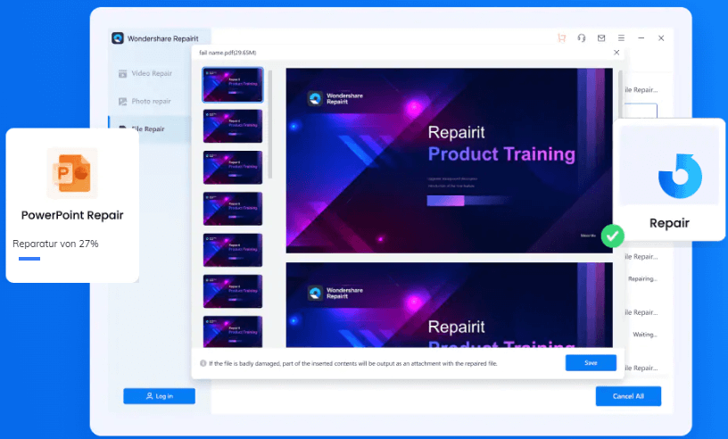Click the info icon beside damaged file notice

(x=203, y=363)
